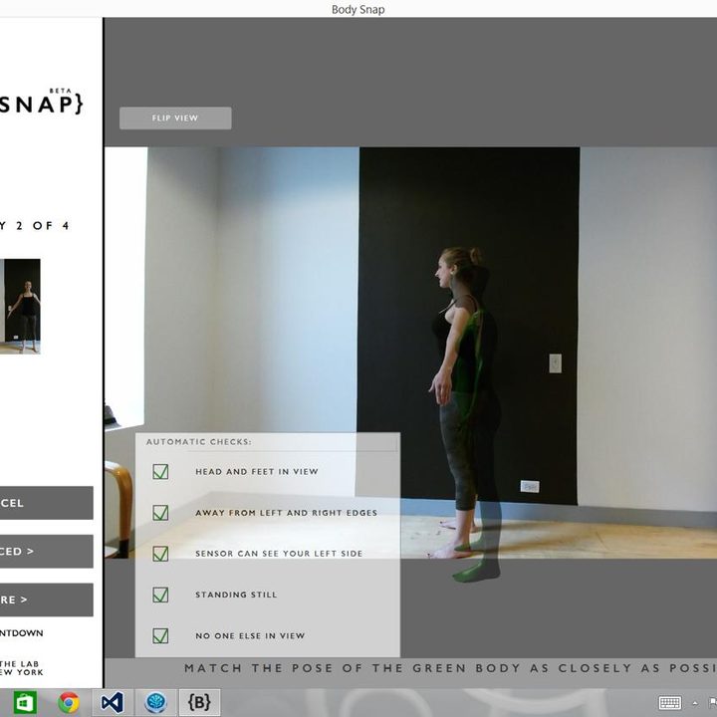Toggle Sensor Can See Your Left Side checkbox
The image size is (717, 717).
pos(160,554)
